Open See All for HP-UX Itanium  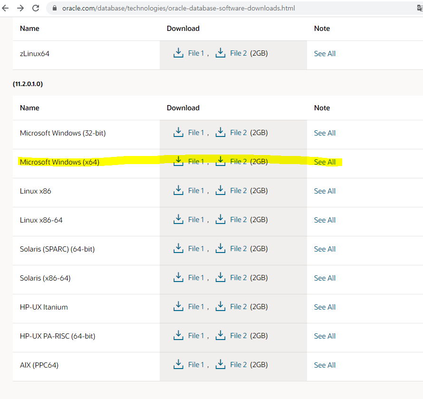pos(325,307)
